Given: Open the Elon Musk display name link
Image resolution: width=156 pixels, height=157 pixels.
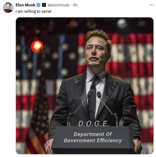Looking at the screenshot, I should [25, 5].
